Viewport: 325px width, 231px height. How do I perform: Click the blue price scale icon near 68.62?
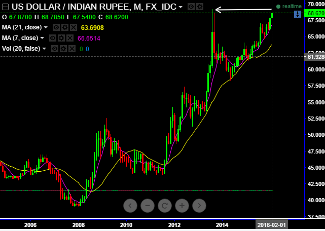(298, 14)
